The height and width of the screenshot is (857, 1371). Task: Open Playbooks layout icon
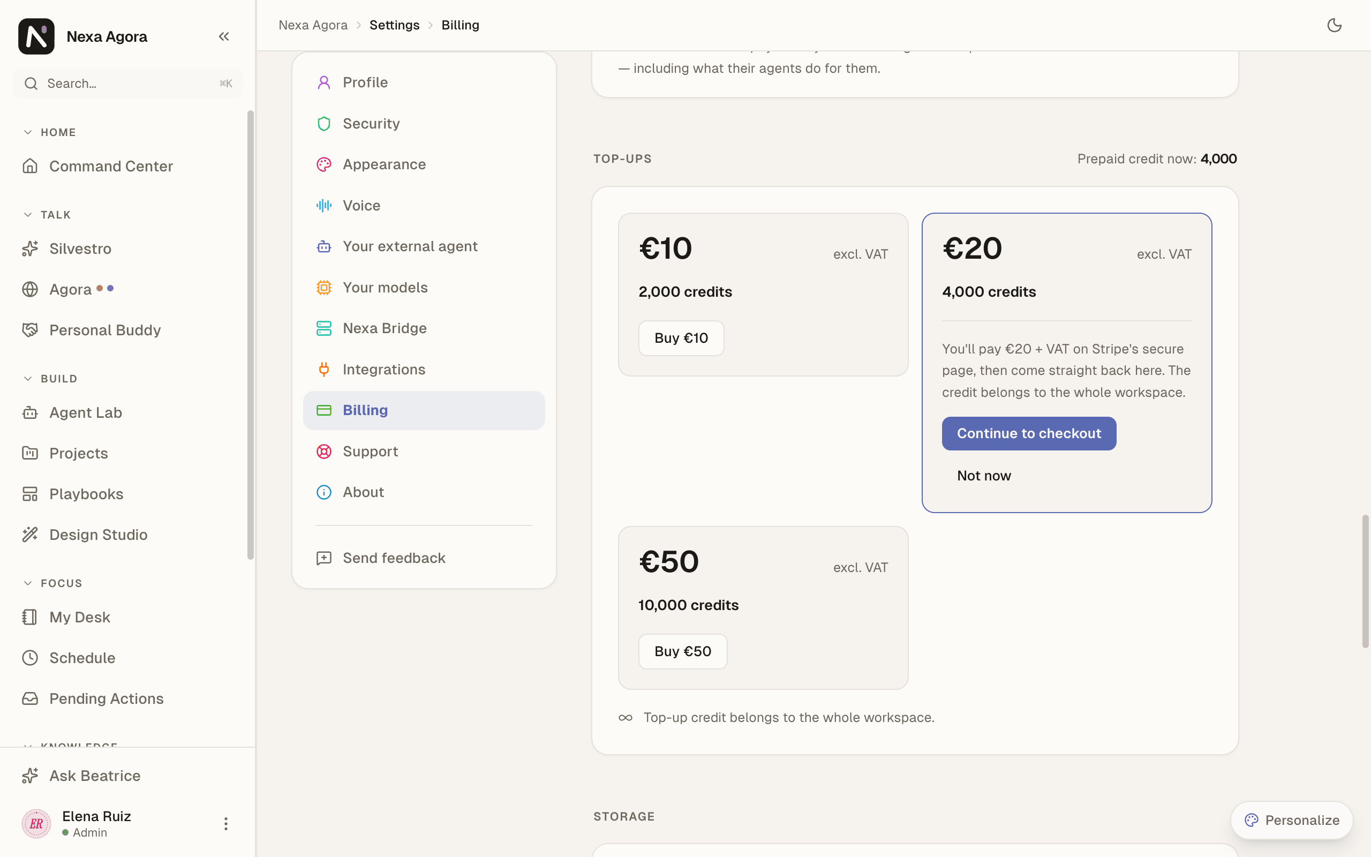pos(30,494)
